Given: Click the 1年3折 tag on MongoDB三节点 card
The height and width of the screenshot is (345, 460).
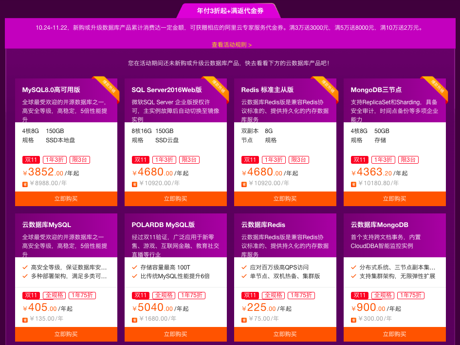Looking at the screenshot, I should click(x=383, y=160).
